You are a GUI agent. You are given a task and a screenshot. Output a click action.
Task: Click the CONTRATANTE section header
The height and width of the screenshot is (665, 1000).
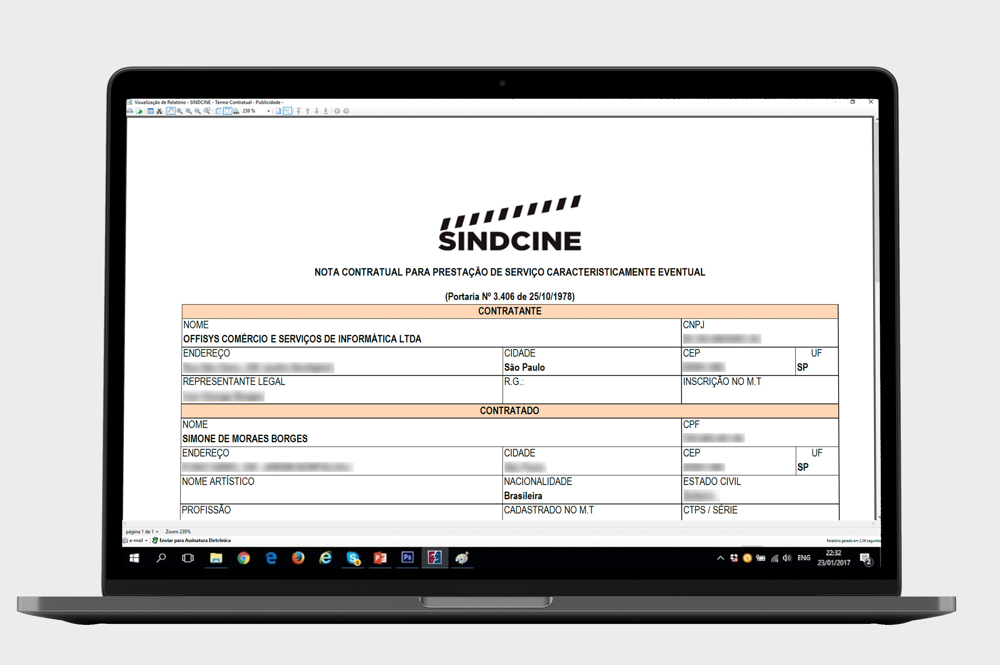(510, 311)
